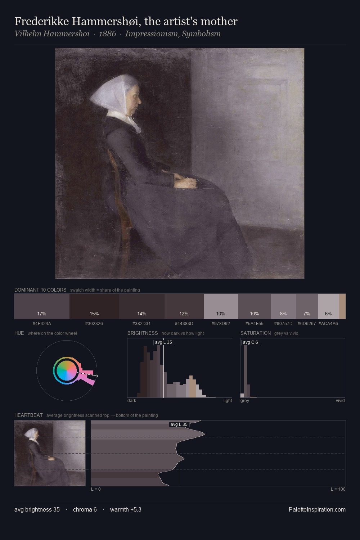360x540 pixels.
Task: Click the 'dark' brightness axis label
Action: click(132, 401)
